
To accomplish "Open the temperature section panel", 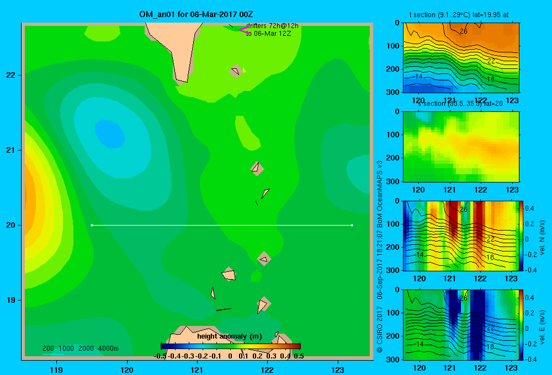I will [x=461, y=58].
